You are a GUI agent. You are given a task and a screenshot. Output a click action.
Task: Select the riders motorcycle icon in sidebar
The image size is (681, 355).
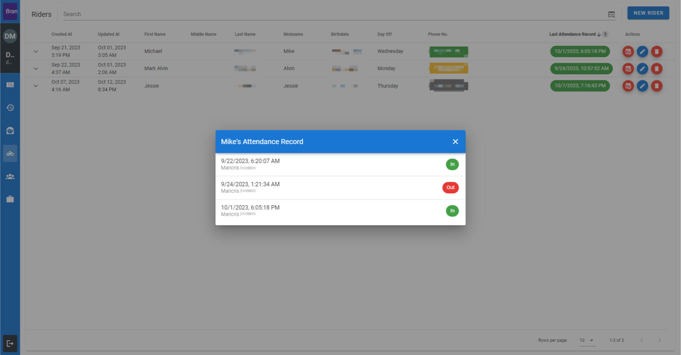10,153
